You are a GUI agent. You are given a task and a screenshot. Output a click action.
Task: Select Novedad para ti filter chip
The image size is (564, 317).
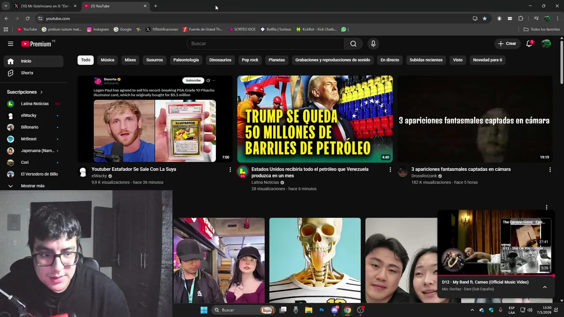point(487,60)
